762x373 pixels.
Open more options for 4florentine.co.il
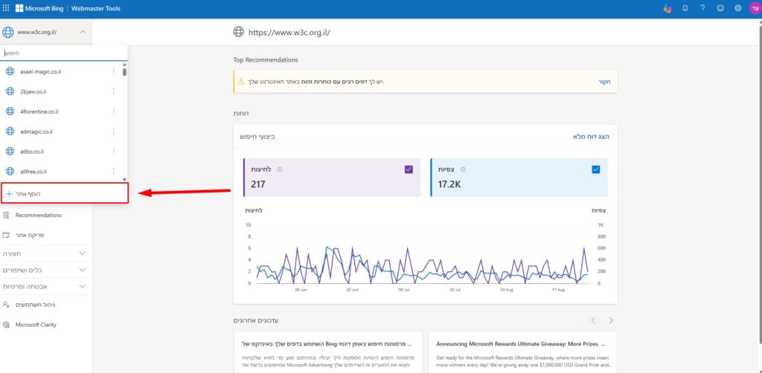pos(114,111)
